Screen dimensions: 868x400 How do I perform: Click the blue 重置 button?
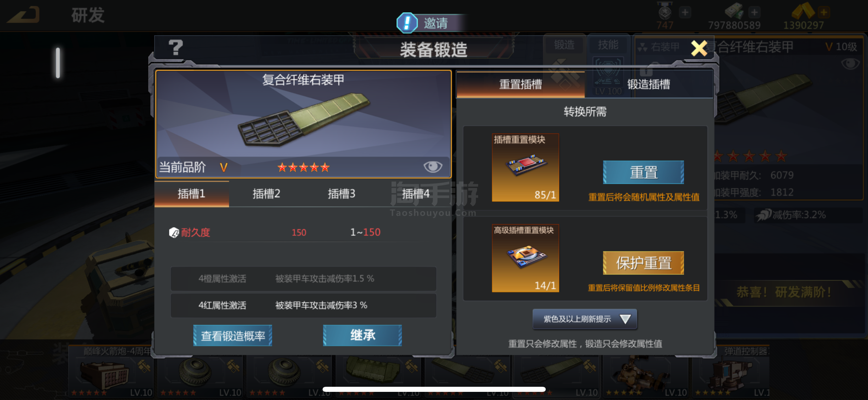643,172
